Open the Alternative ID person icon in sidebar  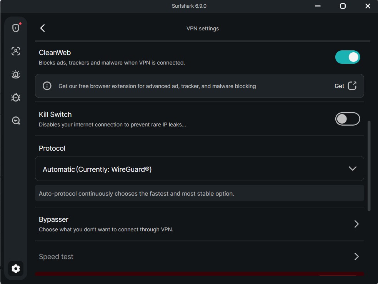pyautogui.click(x=16, y=51)
